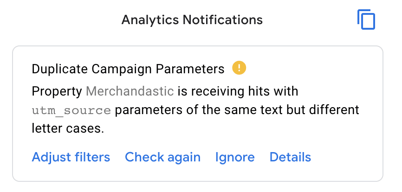Screen dimensions: 402x192
Task: Click the yellow warning exclamation icon
Action: point(239,68)
